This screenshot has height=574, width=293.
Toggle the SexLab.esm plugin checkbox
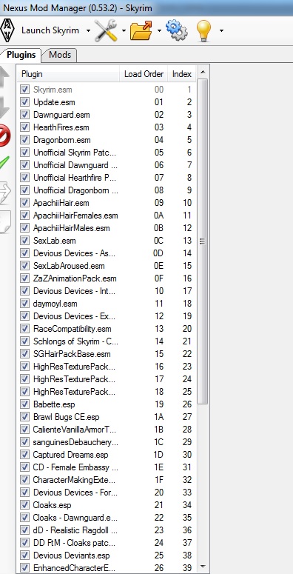point(24,241)
